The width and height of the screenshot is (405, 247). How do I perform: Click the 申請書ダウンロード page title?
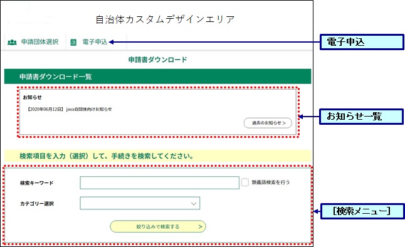pyautogui.click(x=157, y=60)
